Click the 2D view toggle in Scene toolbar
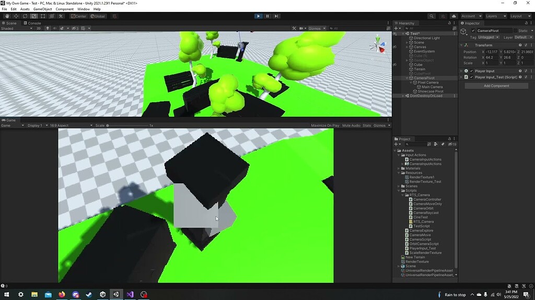The width and height of the screenshot is (535, 300). tap(38, 29)
